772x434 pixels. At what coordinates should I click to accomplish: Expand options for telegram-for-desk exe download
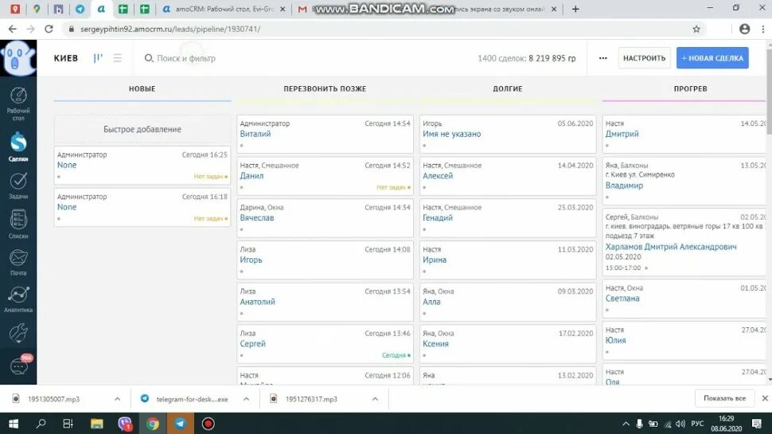[x=246, y=399]
